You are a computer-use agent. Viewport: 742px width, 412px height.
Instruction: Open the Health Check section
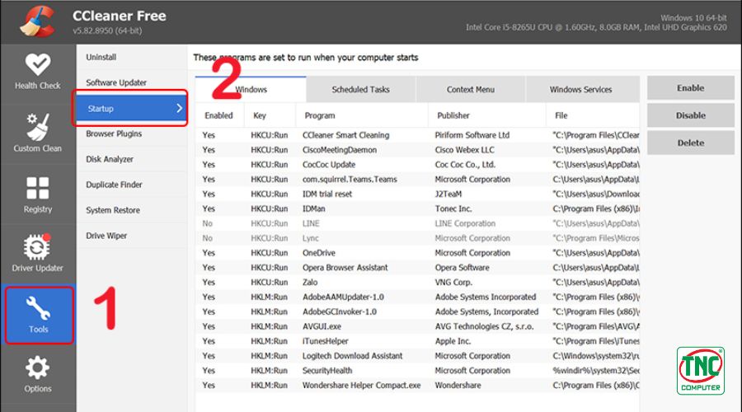point(37,72)
